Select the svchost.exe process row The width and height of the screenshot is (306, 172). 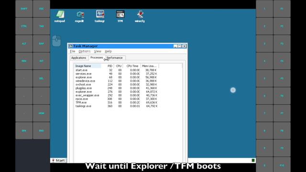click(117, 85)
